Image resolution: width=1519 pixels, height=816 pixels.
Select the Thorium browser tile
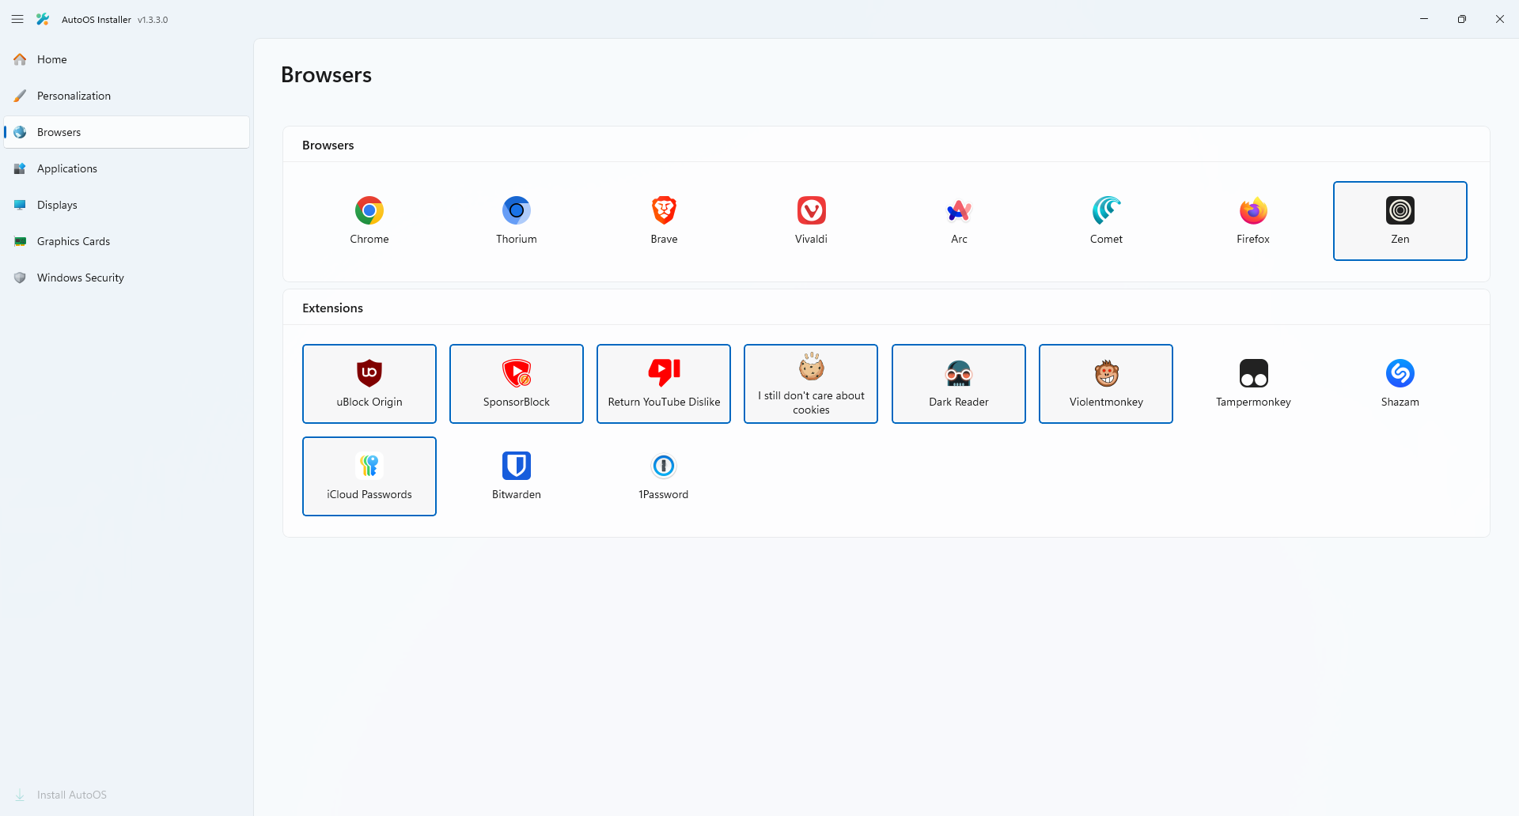[517, 221]
